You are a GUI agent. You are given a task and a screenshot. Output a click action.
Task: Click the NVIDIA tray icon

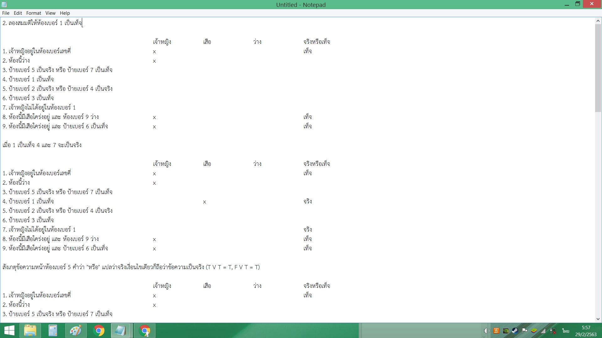click(x=506, y=331)
